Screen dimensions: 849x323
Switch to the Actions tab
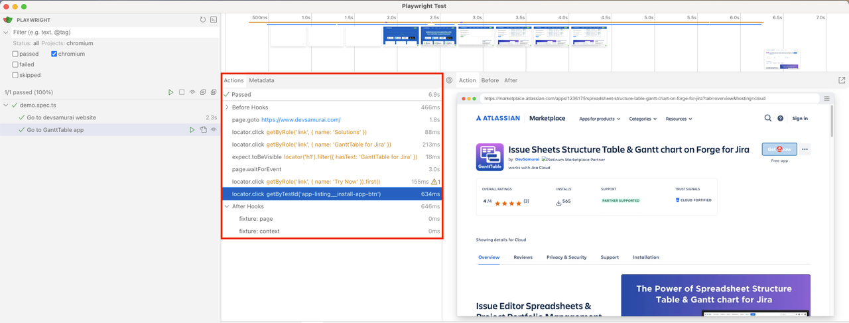[x=233, y=80]
